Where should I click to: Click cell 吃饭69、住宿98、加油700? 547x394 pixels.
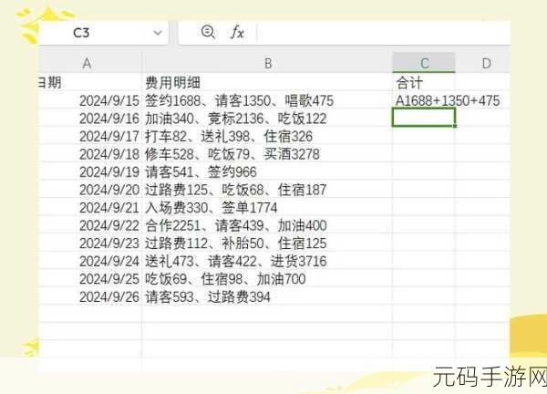267,279
